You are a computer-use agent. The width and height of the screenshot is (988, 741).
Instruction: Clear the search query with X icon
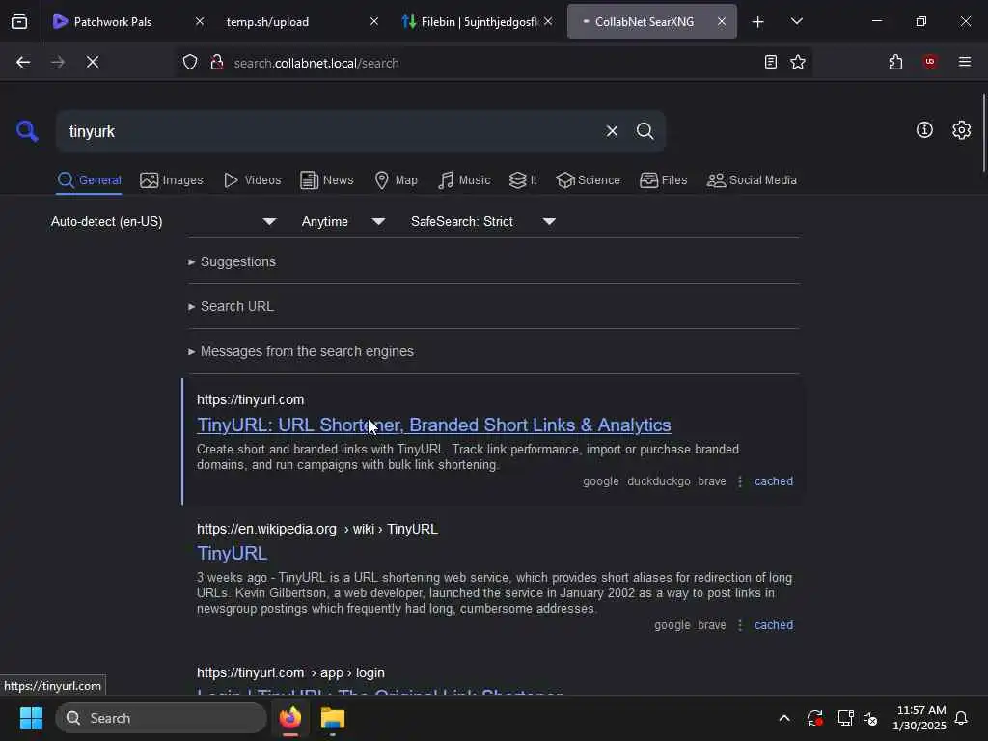click(x=612, y=131)
